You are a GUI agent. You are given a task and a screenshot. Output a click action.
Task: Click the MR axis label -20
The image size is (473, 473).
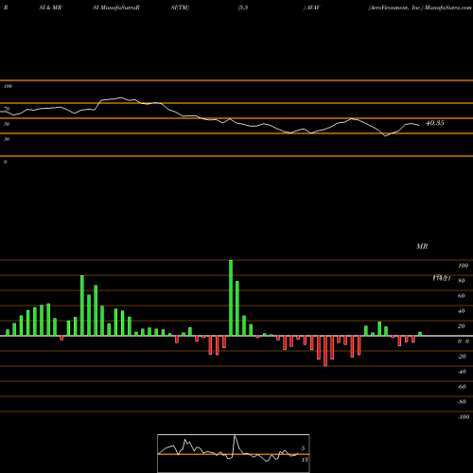[462, 357]
